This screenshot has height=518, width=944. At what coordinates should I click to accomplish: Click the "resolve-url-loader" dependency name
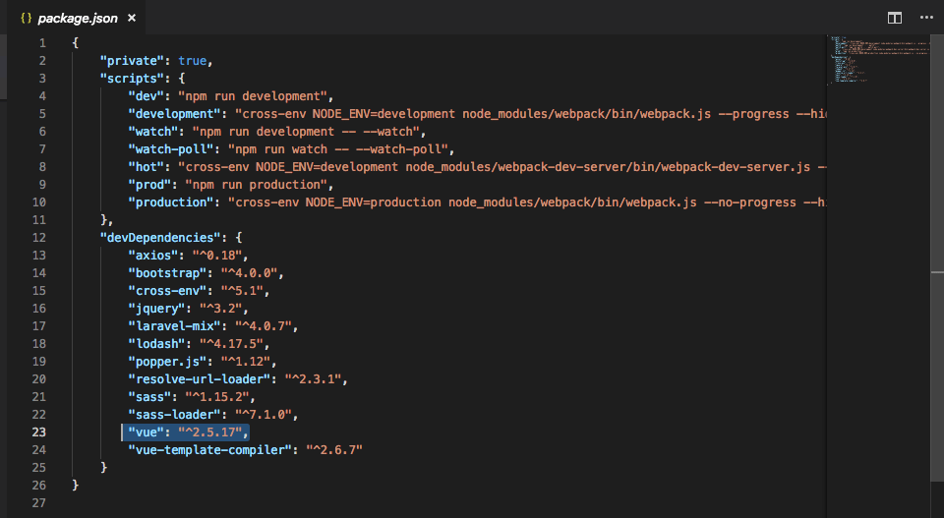(200, 379)
